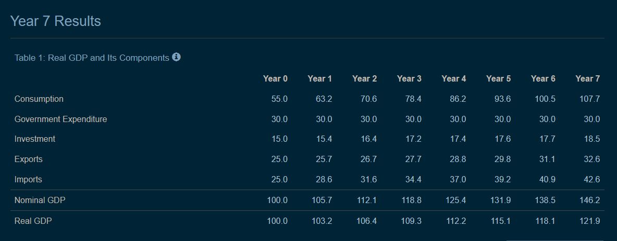Click Nominal GDP Year 1 value 105.7
The height and width of the screenshot is (241, 617).
point(322,200)
